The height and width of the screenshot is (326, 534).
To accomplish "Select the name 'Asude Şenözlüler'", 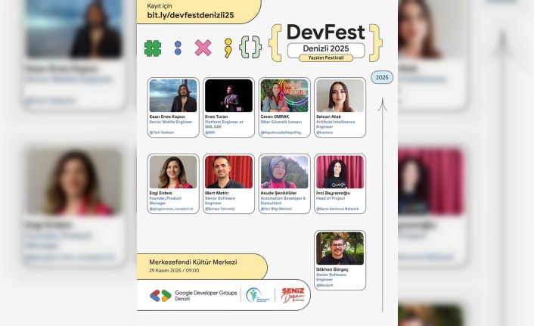I will point(278,193).
